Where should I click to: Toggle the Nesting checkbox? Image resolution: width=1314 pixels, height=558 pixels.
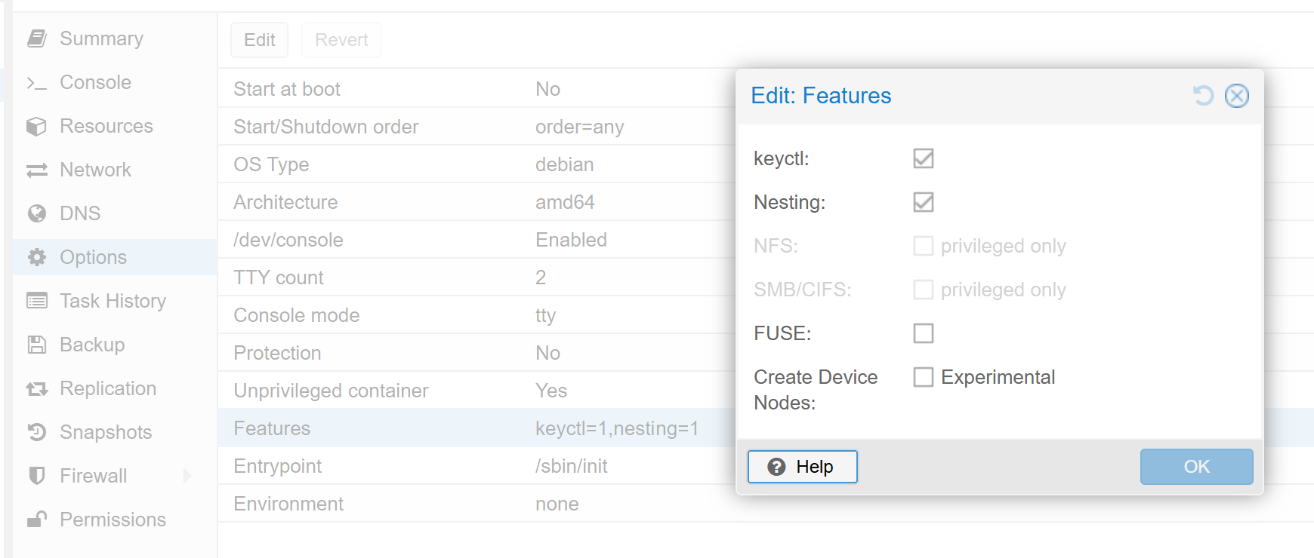tap(924, 202)
